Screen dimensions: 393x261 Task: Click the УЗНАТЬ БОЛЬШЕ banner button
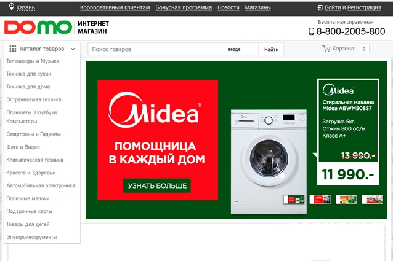(x=157, y=186)
